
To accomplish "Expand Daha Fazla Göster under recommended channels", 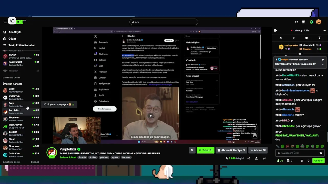I will [12, 162].
